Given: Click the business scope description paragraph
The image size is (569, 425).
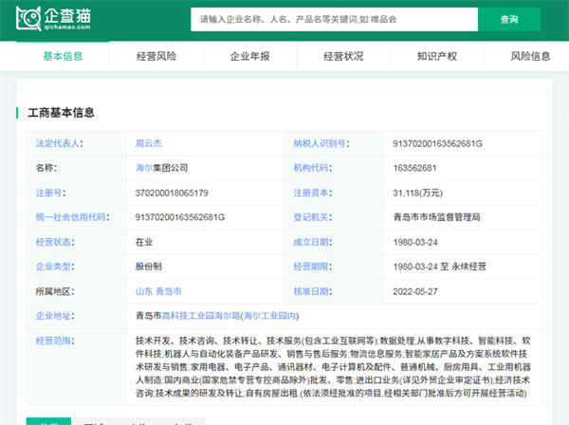Looking at the screenshot, I should (x=333, y=367).
